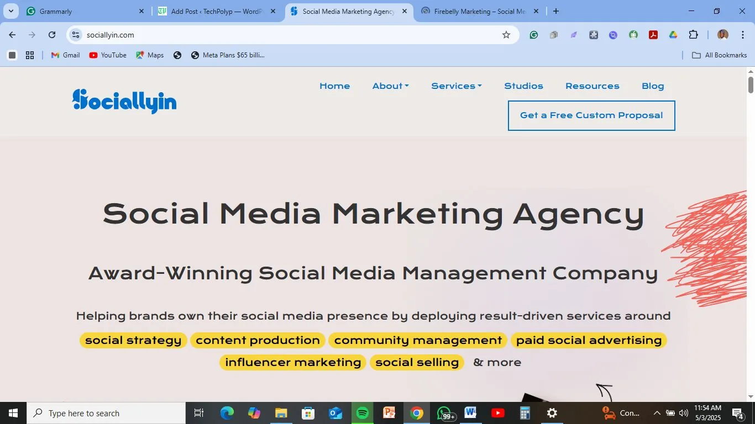Image resolution: width=755 pixels, height=424 pixels.
Task: Open Microsoft Word from the taskbar
Action: click(470, 413)
